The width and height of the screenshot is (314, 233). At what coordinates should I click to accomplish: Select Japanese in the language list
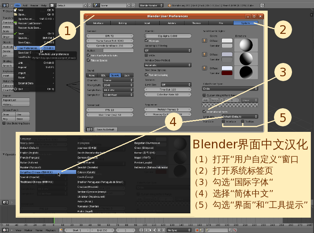point(87,148)
